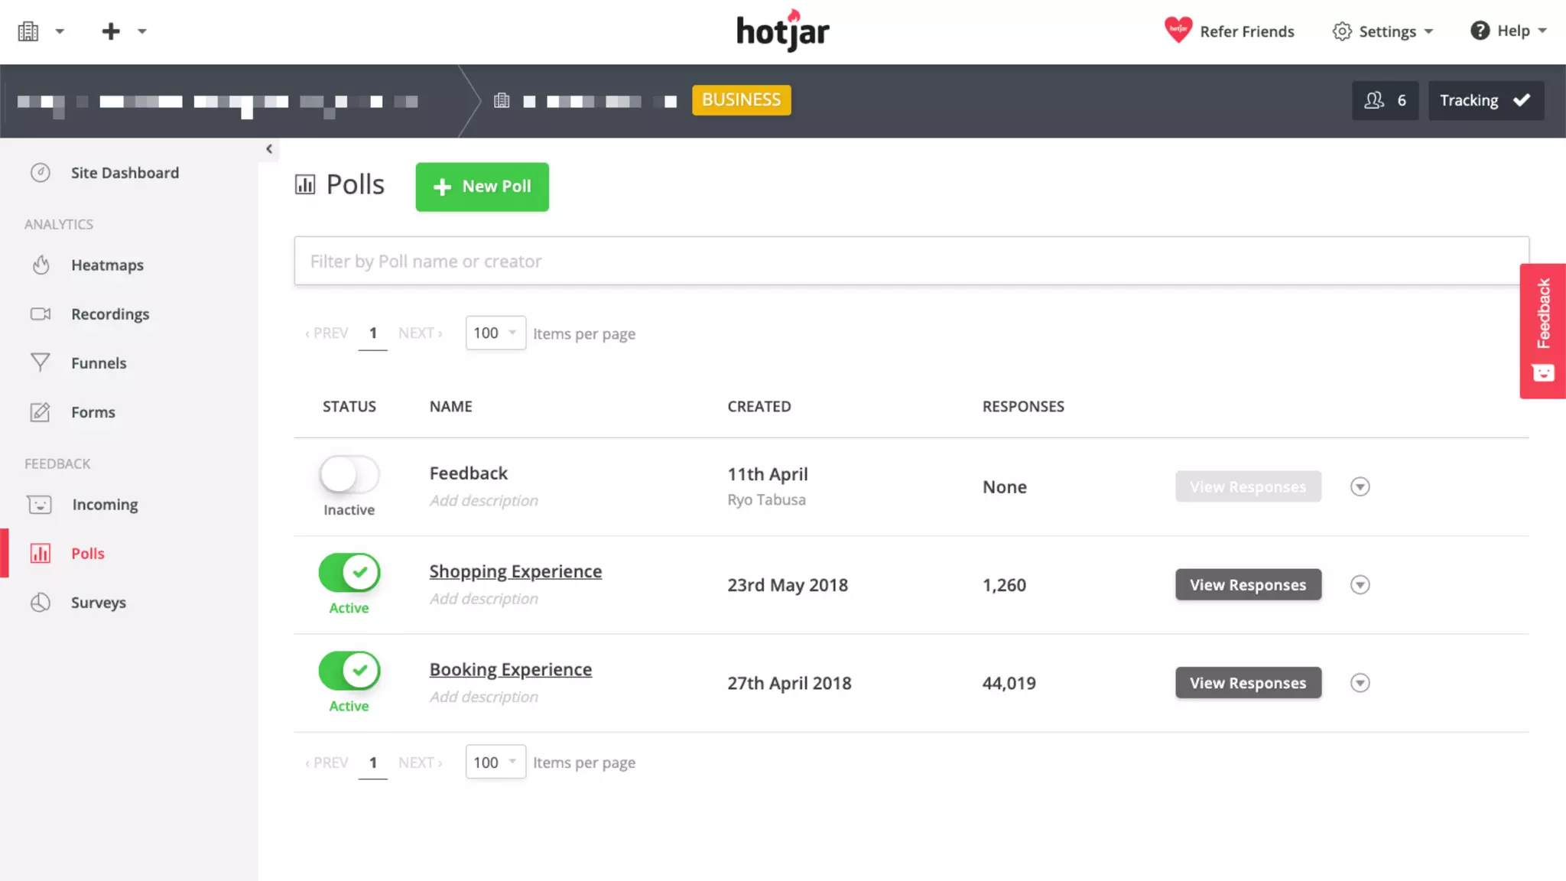View Responses for Shopping Experience
Image resolution: width=1566 pixels, height=881 pixels.
coord(1248,585)
